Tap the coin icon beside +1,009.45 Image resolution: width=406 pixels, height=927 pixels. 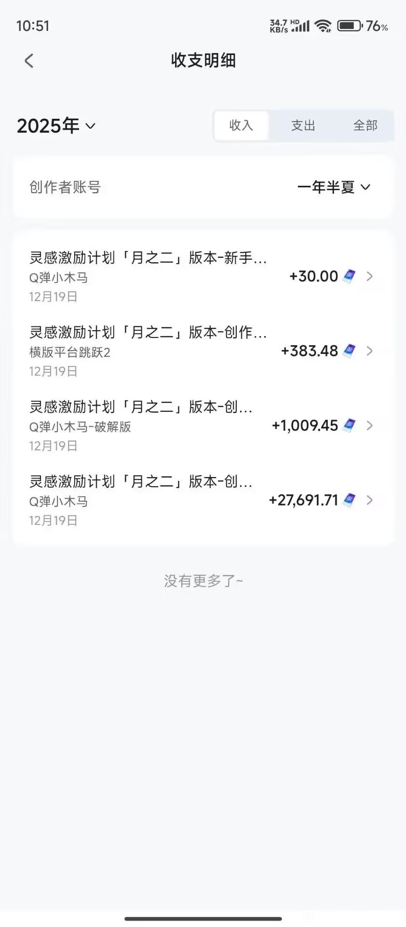coord(349,425)
